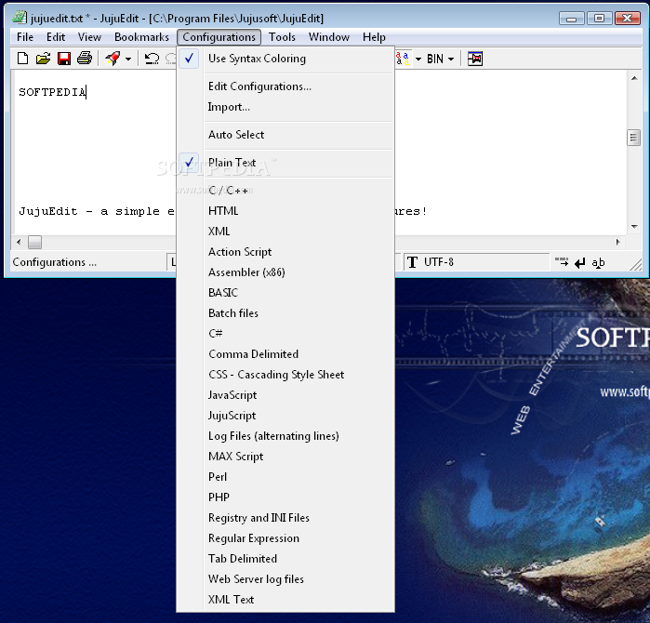Click the tab indent arrow status icon

(x=562, y=262)
